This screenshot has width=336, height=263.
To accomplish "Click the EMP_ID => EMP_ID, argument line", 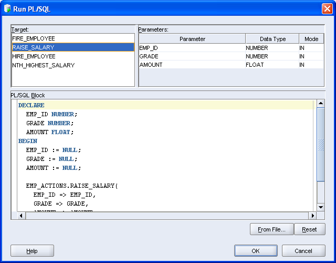I will (65, 195).
